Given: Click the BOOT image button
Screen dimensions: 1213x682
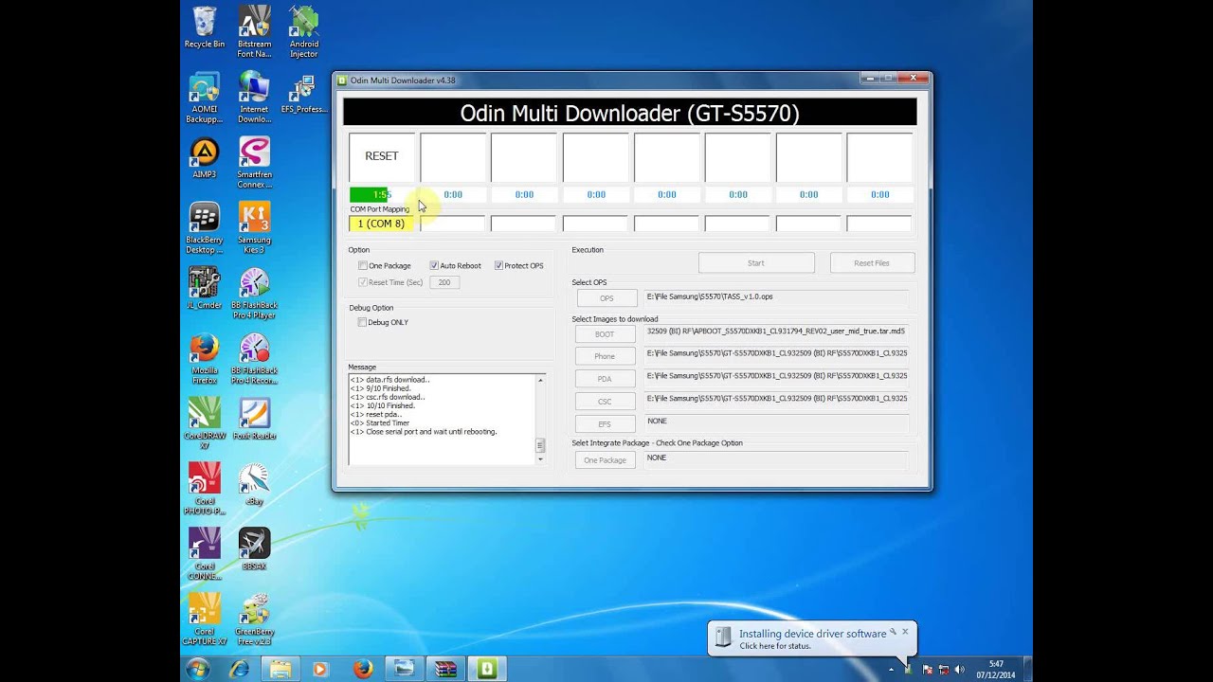Looking at the screenshot, I should coord(606,334).
